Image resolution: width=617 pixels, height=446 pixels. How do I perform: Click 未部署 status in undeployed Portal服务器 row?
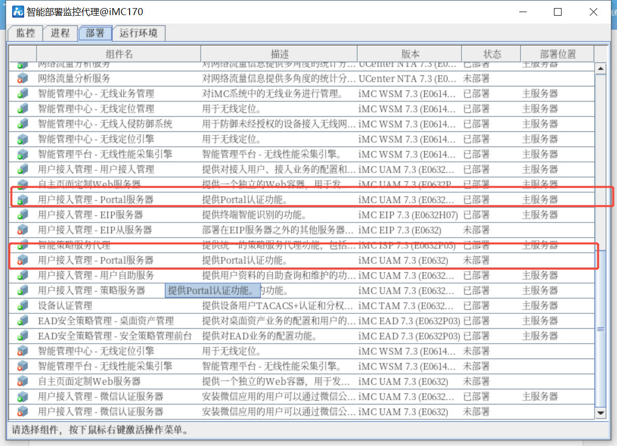(x=476, y=260)
